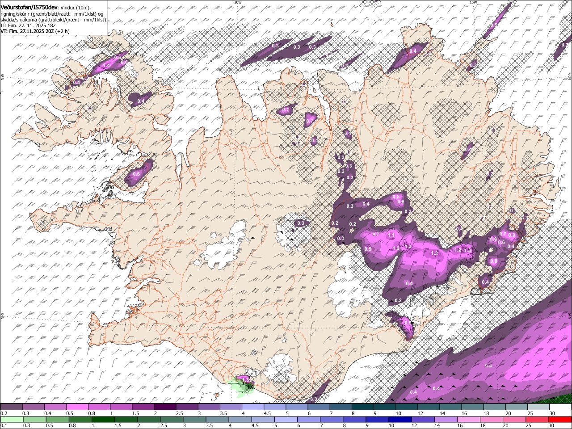
Task: Click the Veðurstofan/IS750dev title text
Action: tap(29, 8)
